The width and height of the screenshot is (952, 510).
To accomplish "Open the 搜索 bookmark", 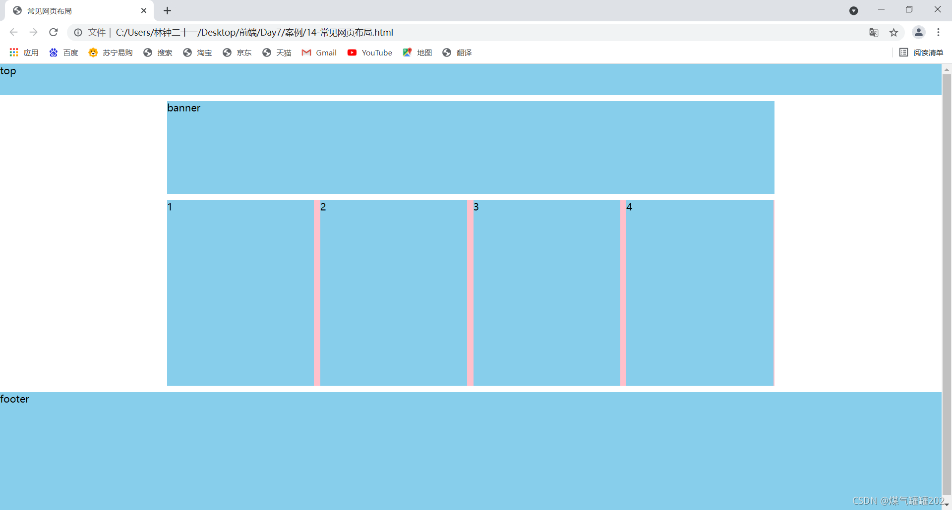I will [158, 52].
